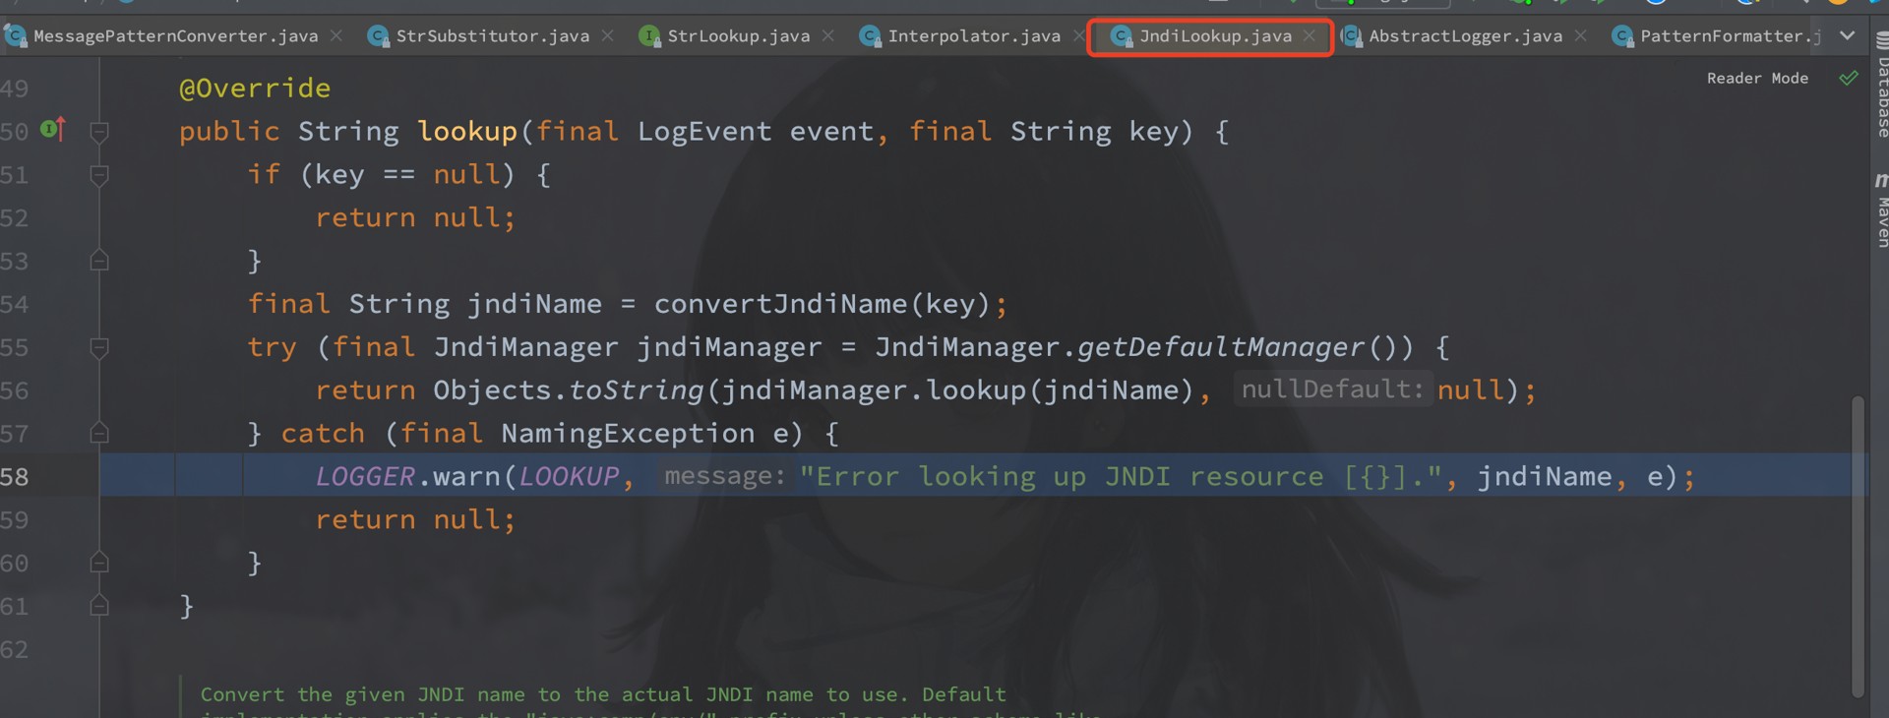Click the interface icon on StrLookup.java tab
This screenshot has width=1889, height=718.
649,36
